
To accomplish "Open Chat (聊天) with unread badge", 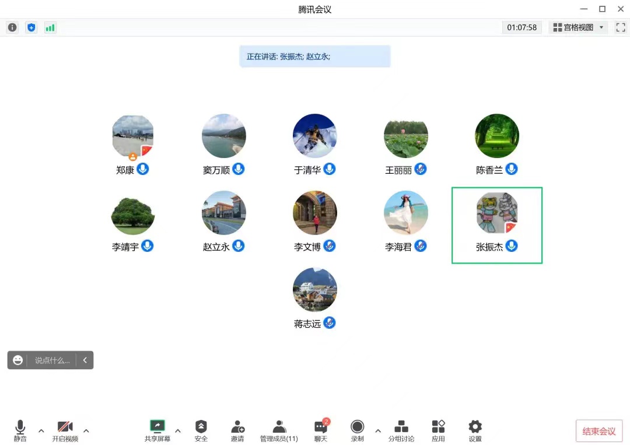I will (321, 430).
